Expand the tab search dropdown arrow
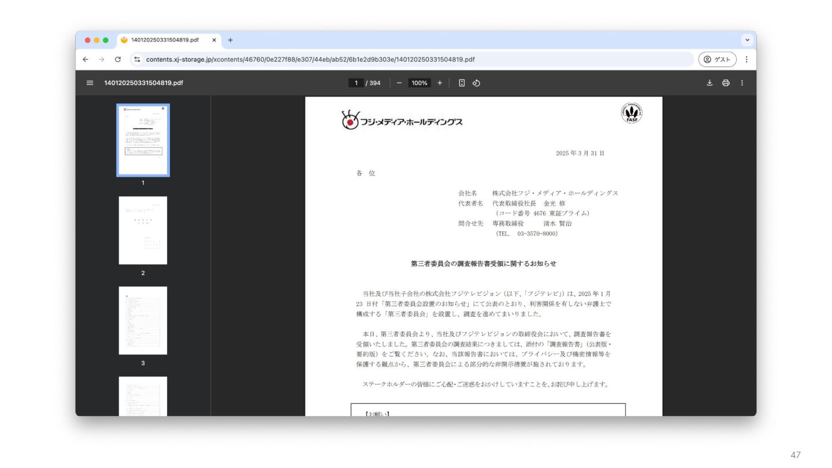The image size is (832, 468). 747,40
